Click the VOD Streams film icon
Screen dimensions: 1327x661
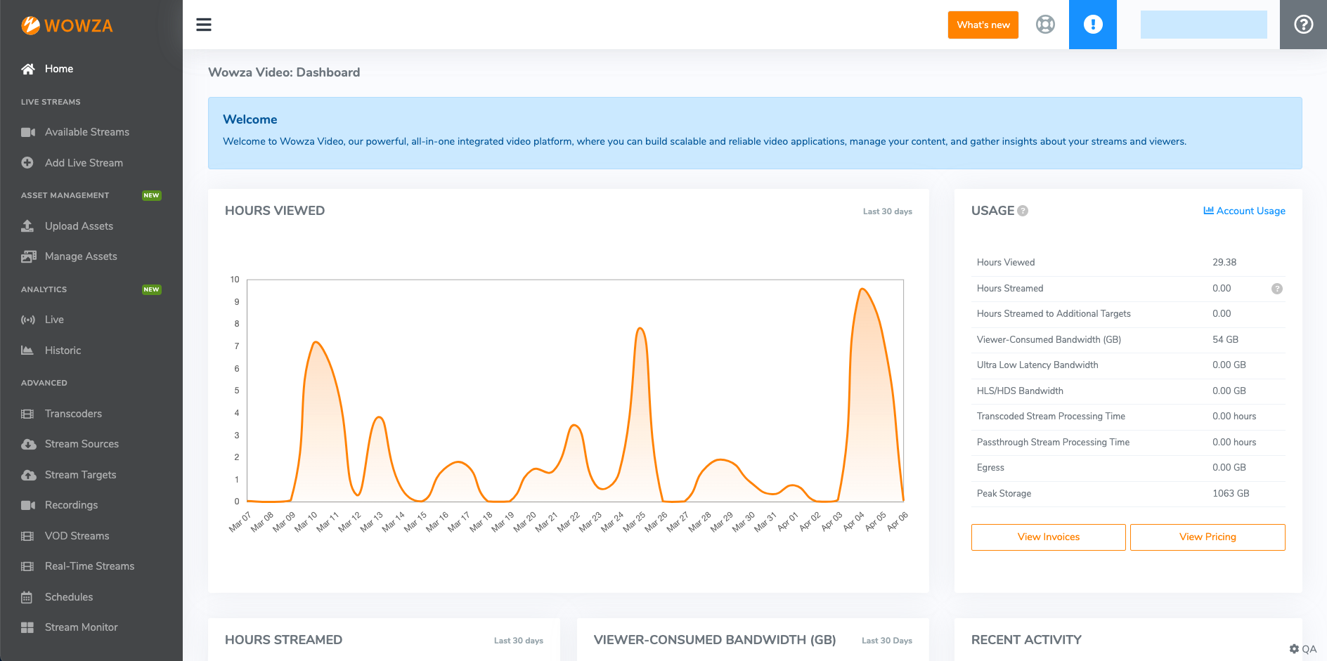pyautogui.click(x=27, y=536)
